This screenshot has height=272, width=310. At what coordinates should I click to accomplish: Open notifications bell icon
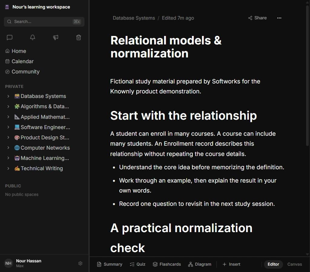point(33,37)
